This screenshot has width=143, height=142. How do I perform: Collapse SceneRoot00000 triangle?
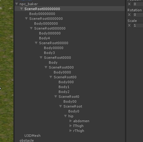pyautogui.click(x=36, y=43)
